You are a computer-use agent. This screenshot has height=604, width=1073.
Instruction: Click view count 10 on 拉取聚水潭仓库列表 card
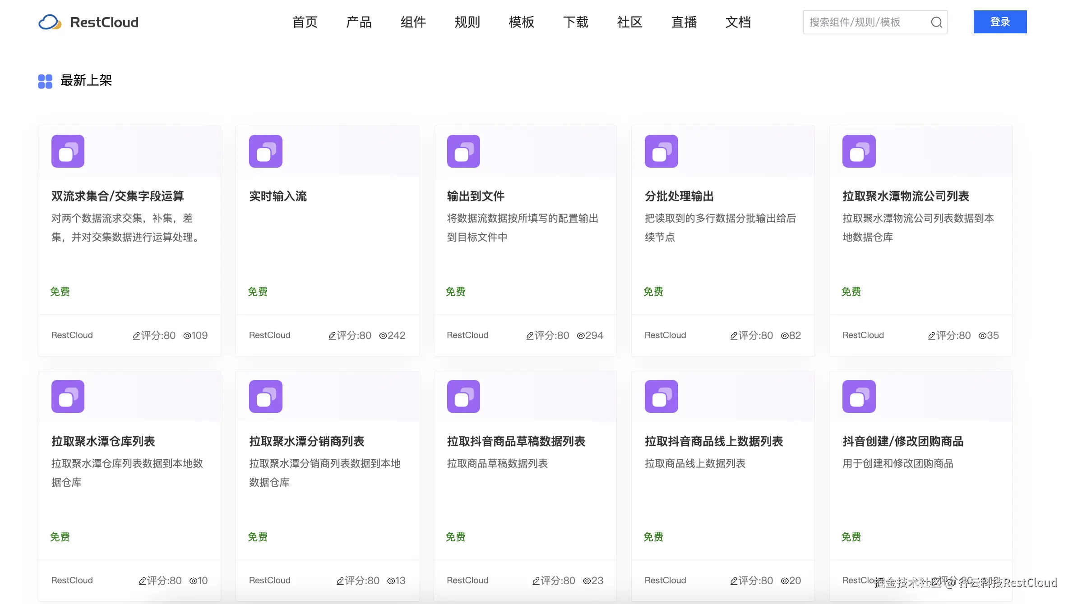203,581
